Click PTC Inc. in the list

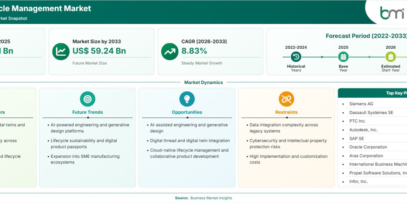click(357, 121)
